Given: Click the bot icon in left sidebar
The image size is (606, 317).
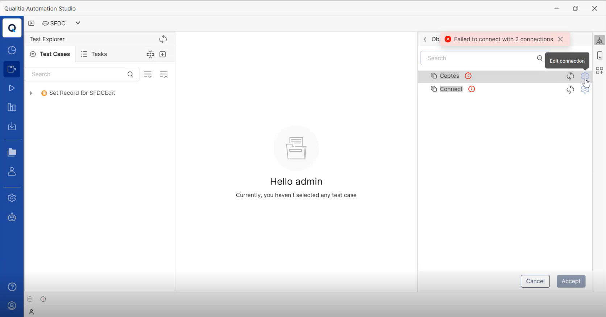Looking at the screenshot, I should click(x=12, y=217).
